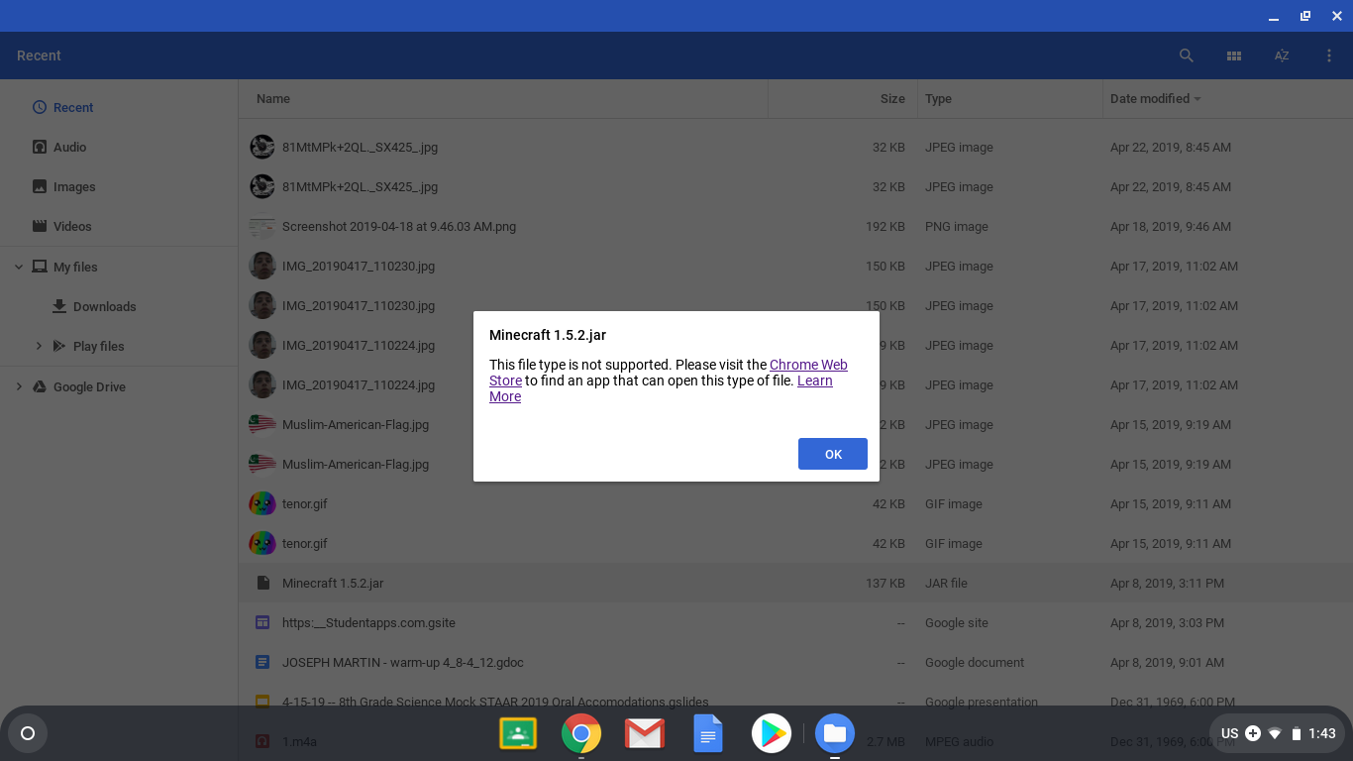The height and width of the screenshot is (761, 1353).
Task: Click the Google document type cell
Action: point(975,662)
